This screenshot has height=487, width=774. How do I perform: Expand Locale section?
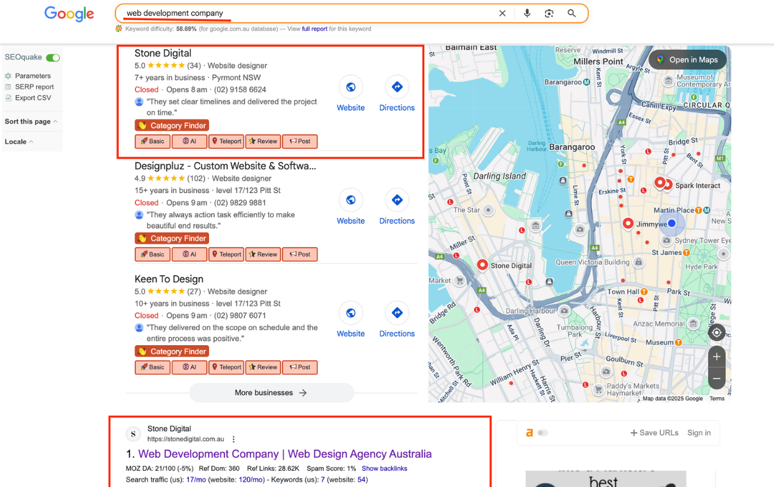(19, 142)
